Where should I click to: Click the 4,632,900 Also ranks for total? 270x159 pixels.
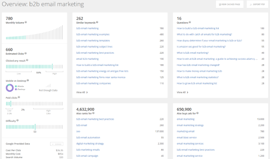point(85,109)
